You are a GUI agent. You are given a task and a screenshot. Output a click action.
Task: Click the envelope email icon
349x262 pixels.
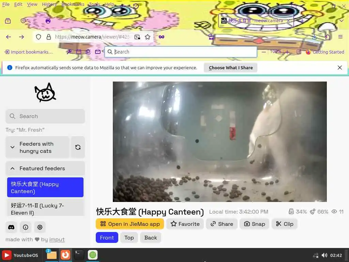[98, 52]
